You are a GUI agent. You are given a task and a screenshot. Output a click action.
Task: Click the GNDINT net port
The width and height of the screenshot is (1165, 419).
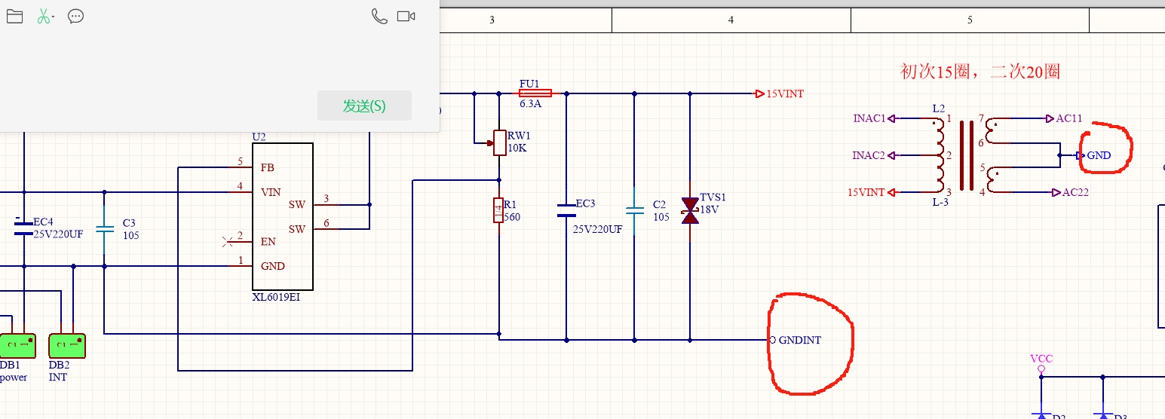pos(795,340)
